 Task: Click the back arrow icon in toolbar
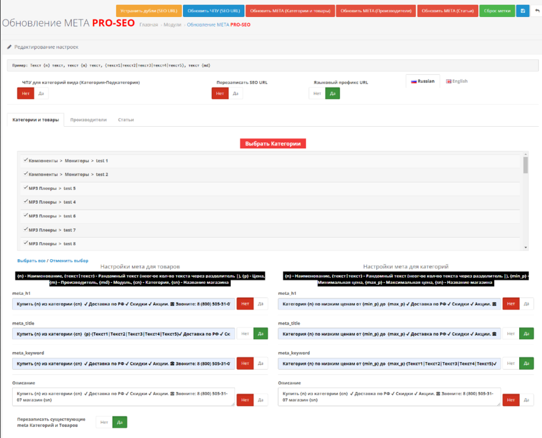coord(537,11)
